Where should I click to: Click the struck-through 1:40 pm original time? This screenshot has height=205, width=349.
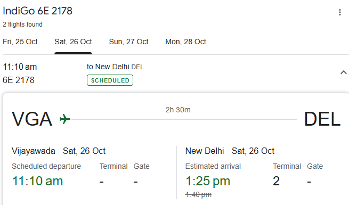pos(198,195)
